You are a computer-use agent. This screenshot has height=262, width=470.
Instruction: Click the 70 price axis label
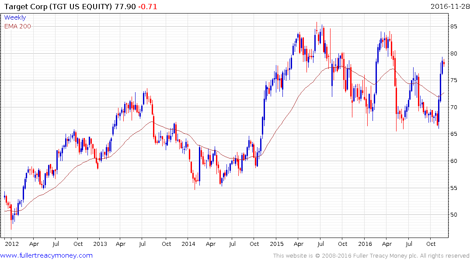(453, 107)
